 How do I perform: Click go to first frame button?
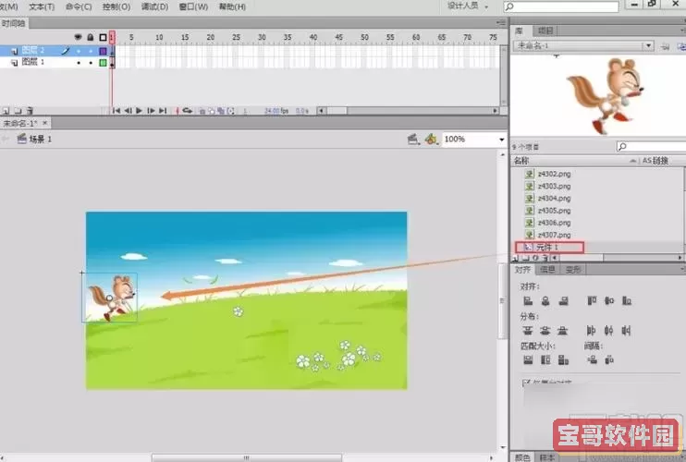(116, 111)
